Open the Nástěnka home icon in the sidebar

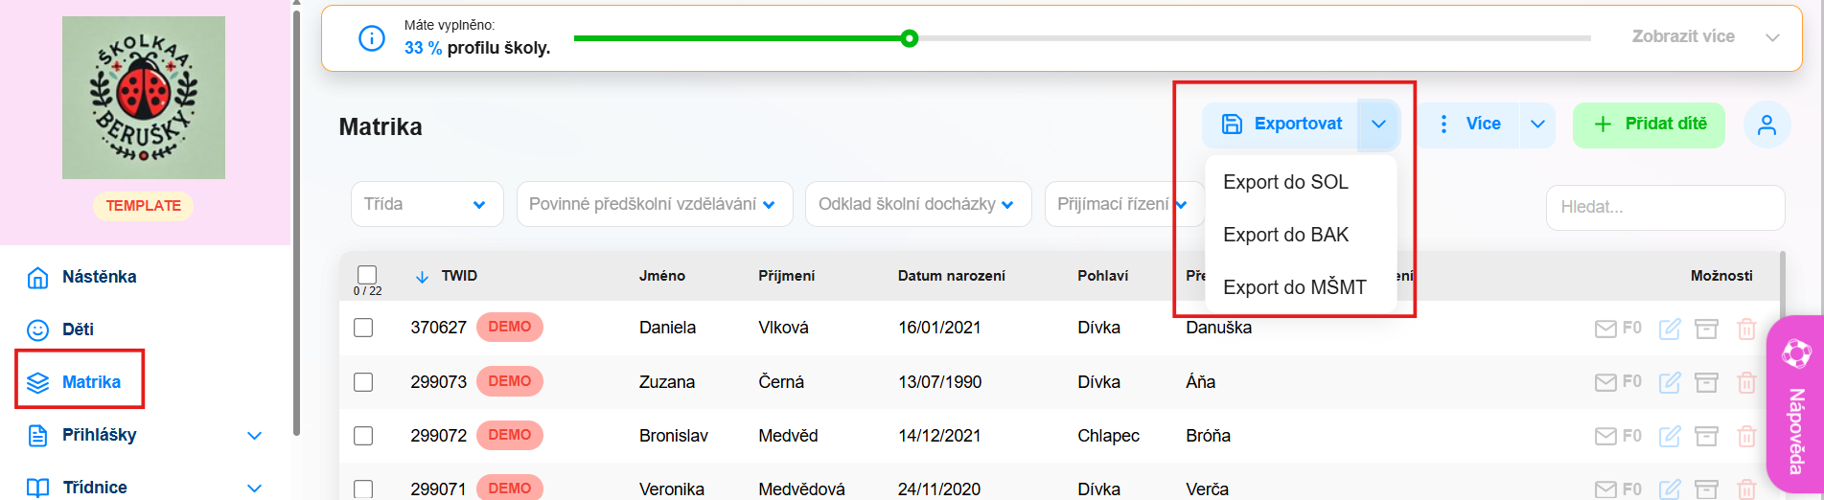click(x=37, y=277)
